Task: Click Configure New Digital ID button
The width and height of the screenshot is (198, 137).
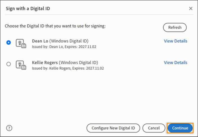Action: tap(113, 128)
